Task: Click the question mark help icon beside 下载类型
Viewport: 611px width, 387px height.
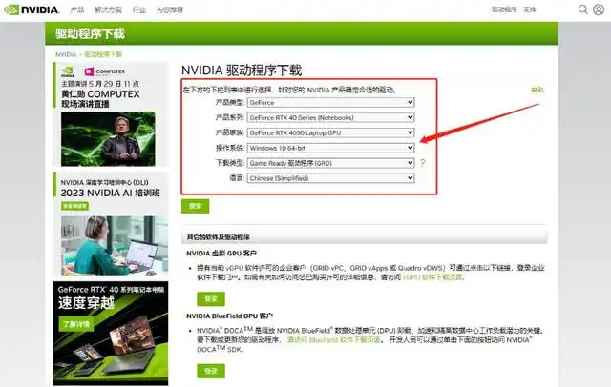Action: coord(422,163)
